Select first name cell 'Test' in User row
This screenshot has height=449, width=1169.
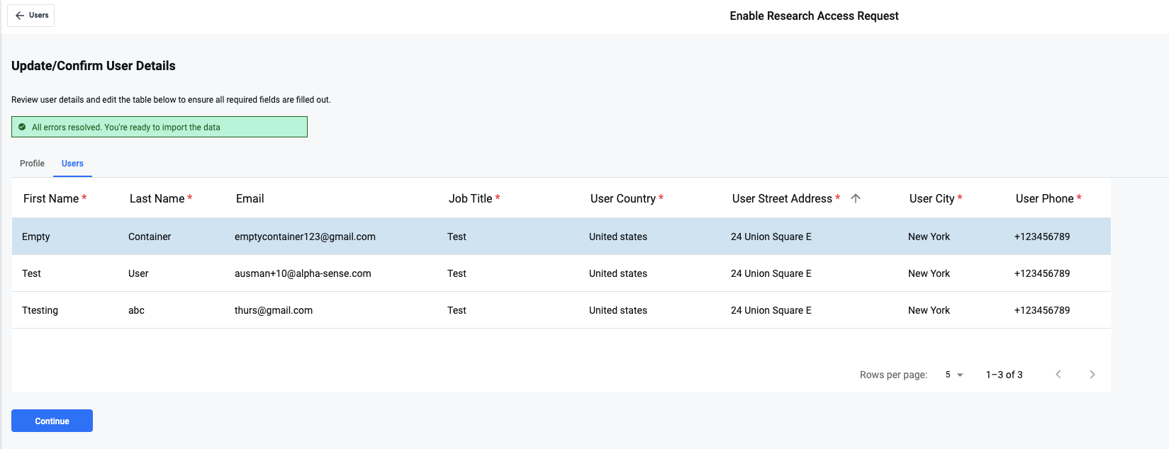coord(32,273)
